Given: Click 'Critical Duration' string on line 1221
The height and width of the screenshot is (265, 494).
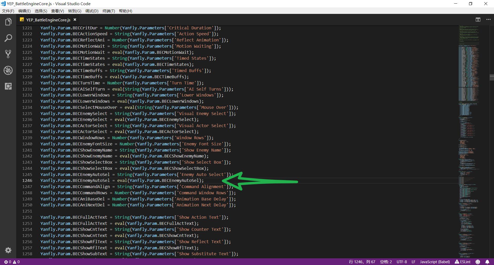Looking at the screenshot, I should pos(190,28).
